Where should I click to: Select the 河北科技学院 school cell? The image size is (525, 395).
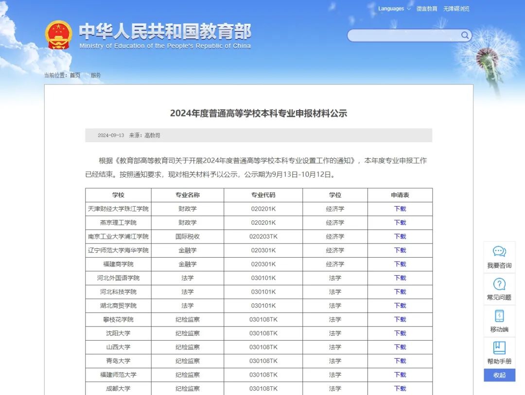(x=118, y=292)
